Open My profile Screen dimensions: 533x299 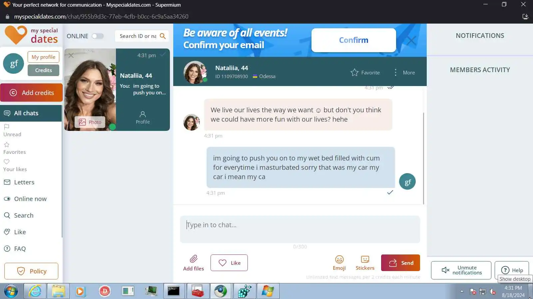(43, 57)
